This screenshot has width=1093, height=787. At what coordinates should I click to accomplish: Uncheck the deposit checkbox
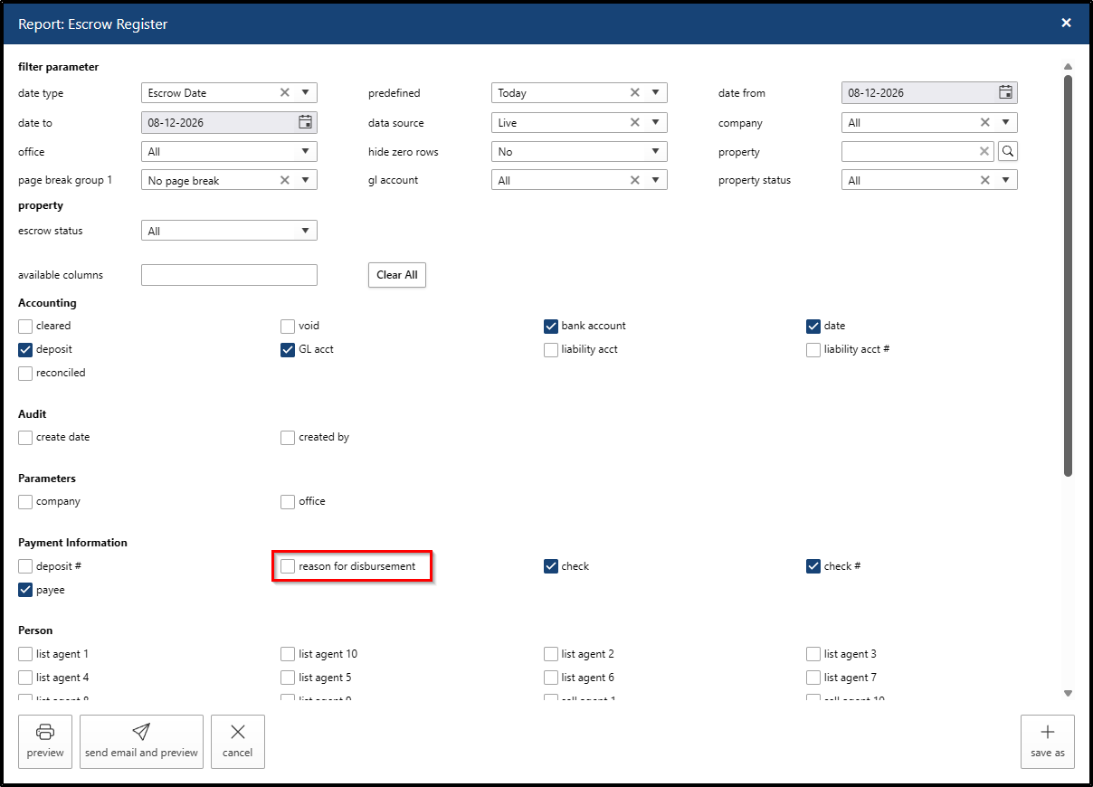pos(25,350)
